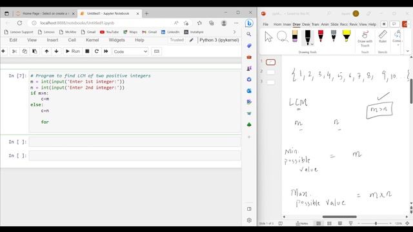Image resolution: width=413 pixels, height=232 pixels.
Task: Open LinkedIn bookmark
Action: point(170,32)
